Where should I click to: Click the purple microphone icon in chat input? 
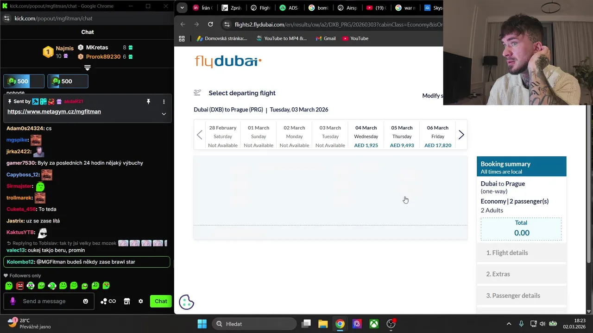pyautogui.click(x=13, y=301)
